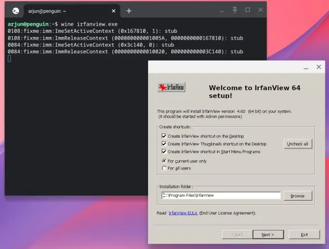Close the terminal window
The height and width of the screenshot is (249, 329).
261,10
